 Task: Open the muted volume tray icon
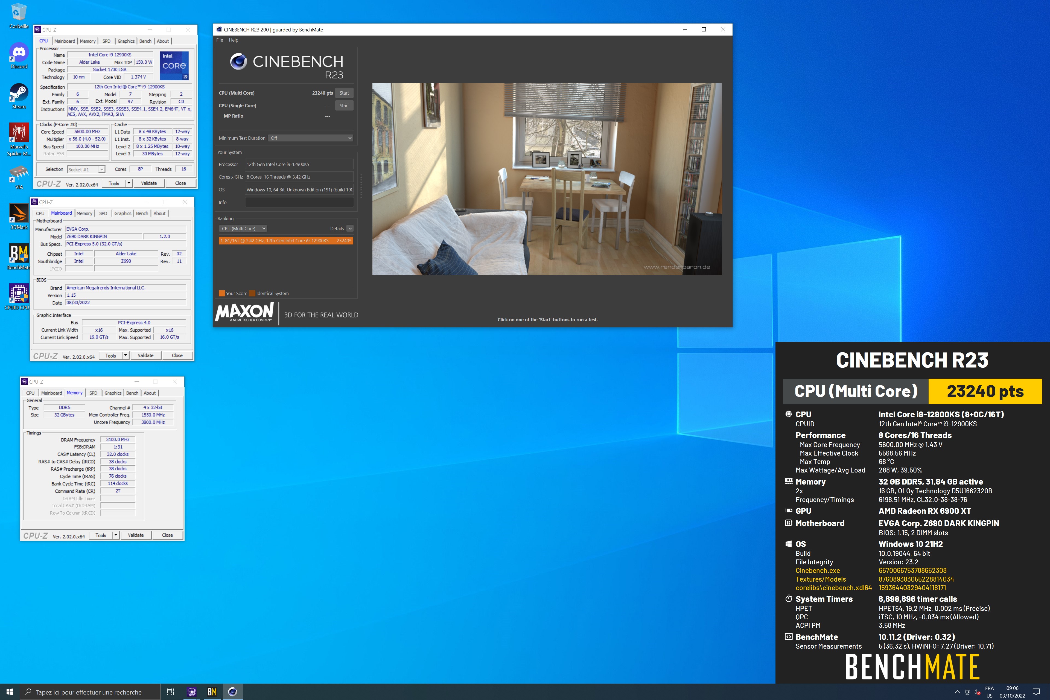[977, 692]
